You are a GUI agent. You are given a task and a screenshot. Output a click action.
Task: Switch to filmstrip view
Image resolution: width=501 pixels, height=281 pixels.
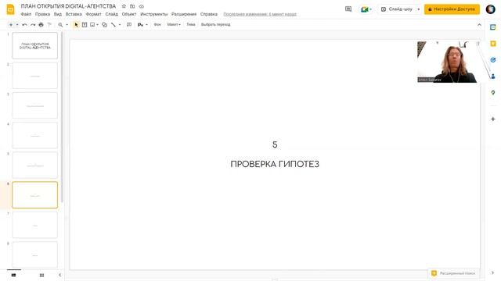coord(14,275)
